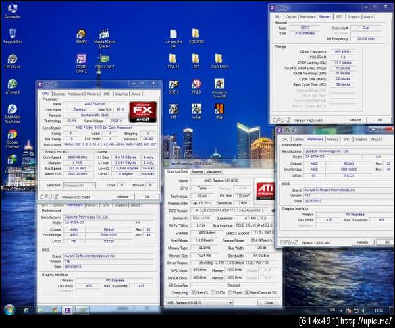Select SPD tab in the DDR3 Memory CPU-Z window
This screenshot has width=395, height=328.
339,17
